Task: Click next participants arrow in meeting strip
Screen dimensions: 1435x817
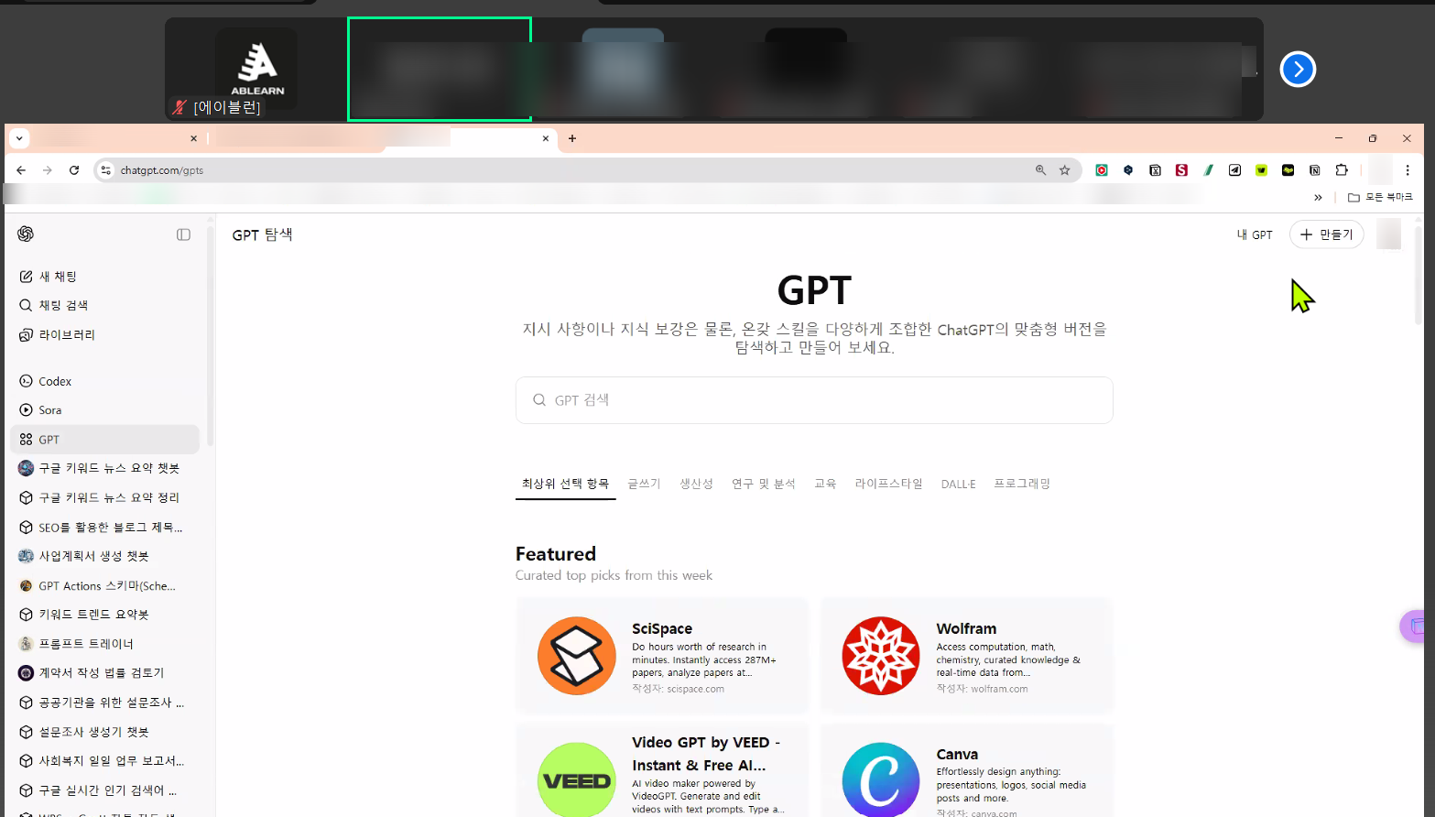Action: click(1298, 69)
